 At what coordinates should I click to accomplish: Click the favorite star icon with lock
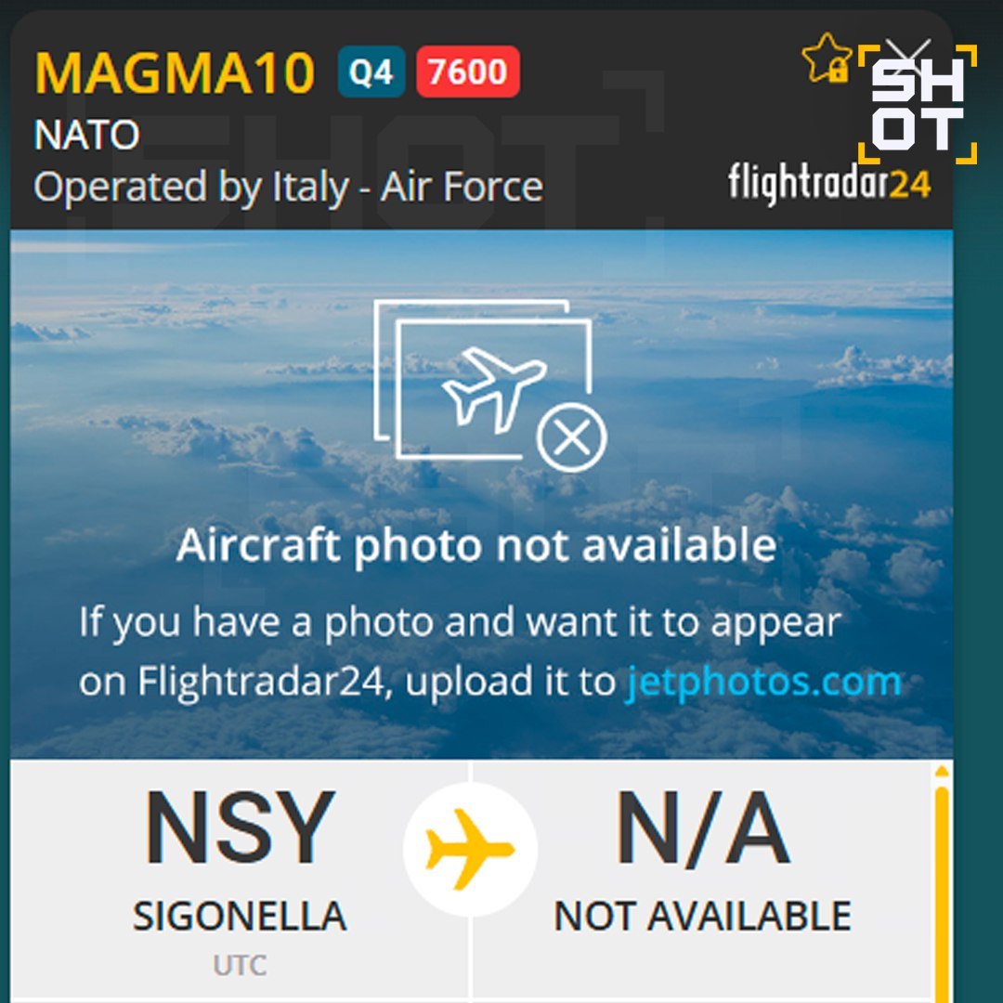pos(827,58)
